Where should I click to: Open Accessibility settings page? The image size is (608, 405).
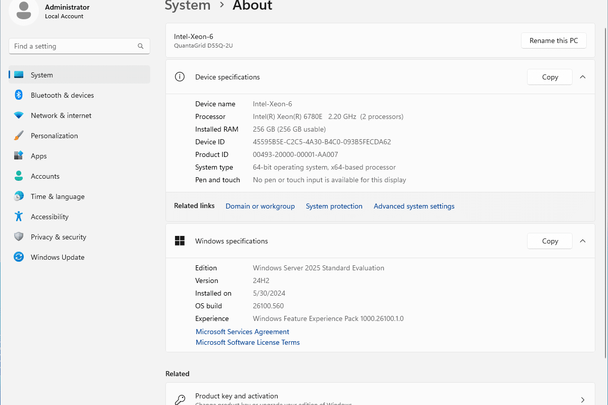pyautogui.click(x=79, y=217)
